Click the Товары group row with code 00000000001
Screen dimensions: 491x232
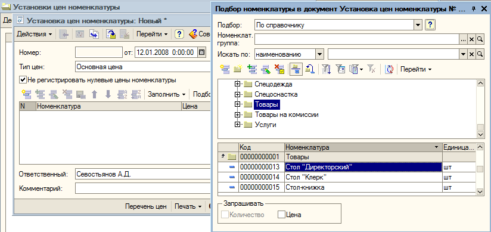tap(347, 157)
